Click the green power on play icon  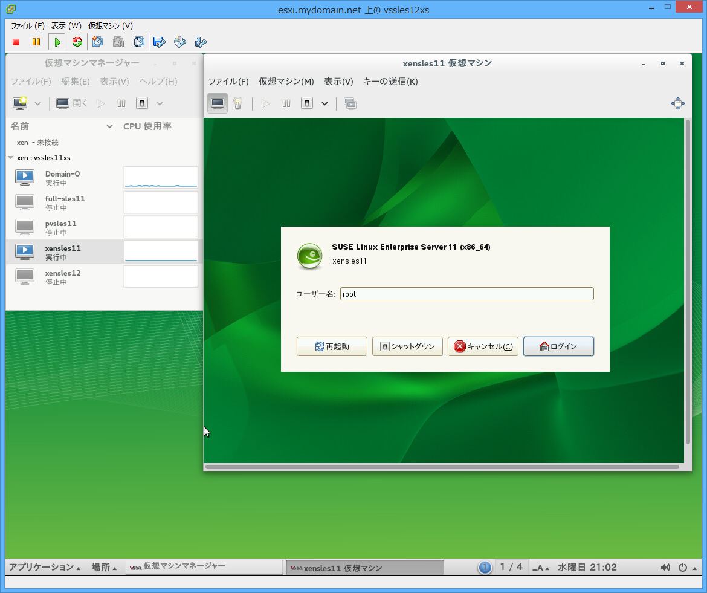[57, 42]
